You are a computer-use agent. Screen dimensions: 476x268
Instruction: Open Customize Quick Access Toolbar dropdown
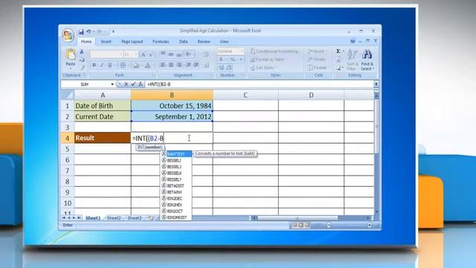click(x=113, y=31)
